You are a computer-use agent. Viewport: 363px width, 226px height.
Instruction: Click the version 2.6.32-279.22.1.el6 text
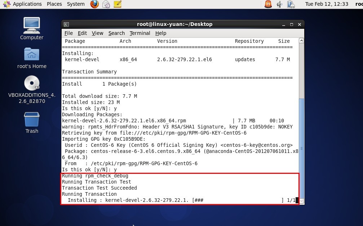point(185,59)
